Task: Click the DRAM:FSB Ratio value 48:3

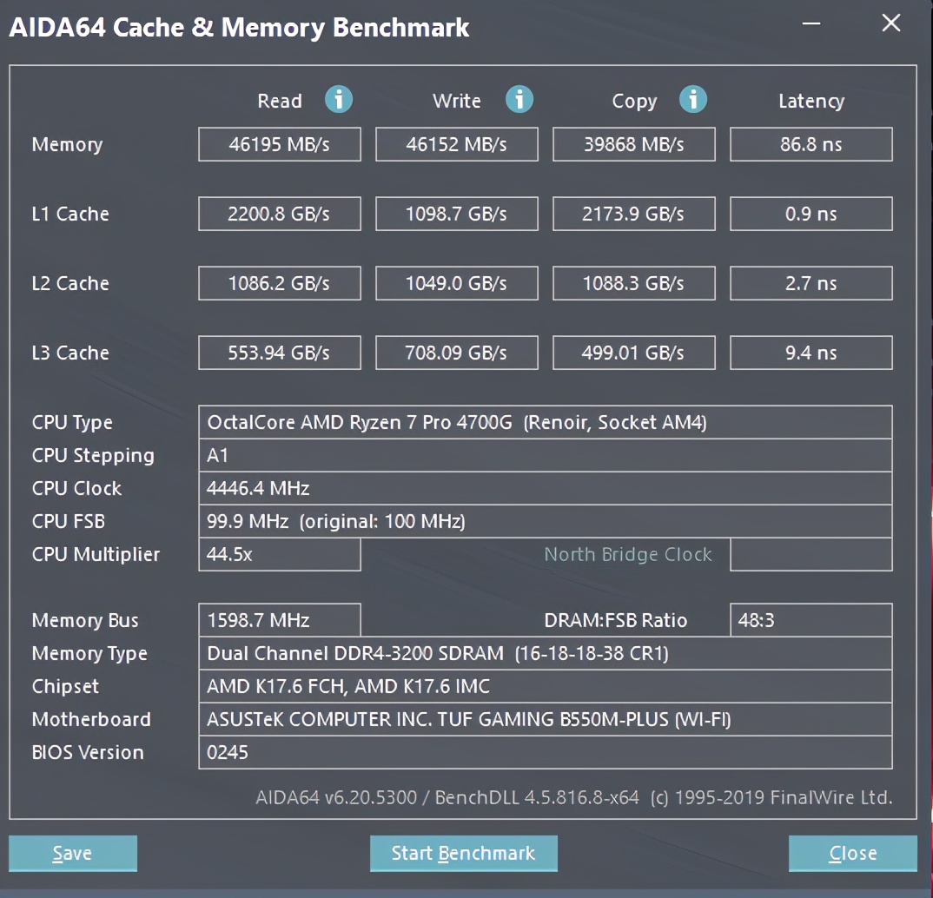Action: pyautogui.click(x=811, y=620)
